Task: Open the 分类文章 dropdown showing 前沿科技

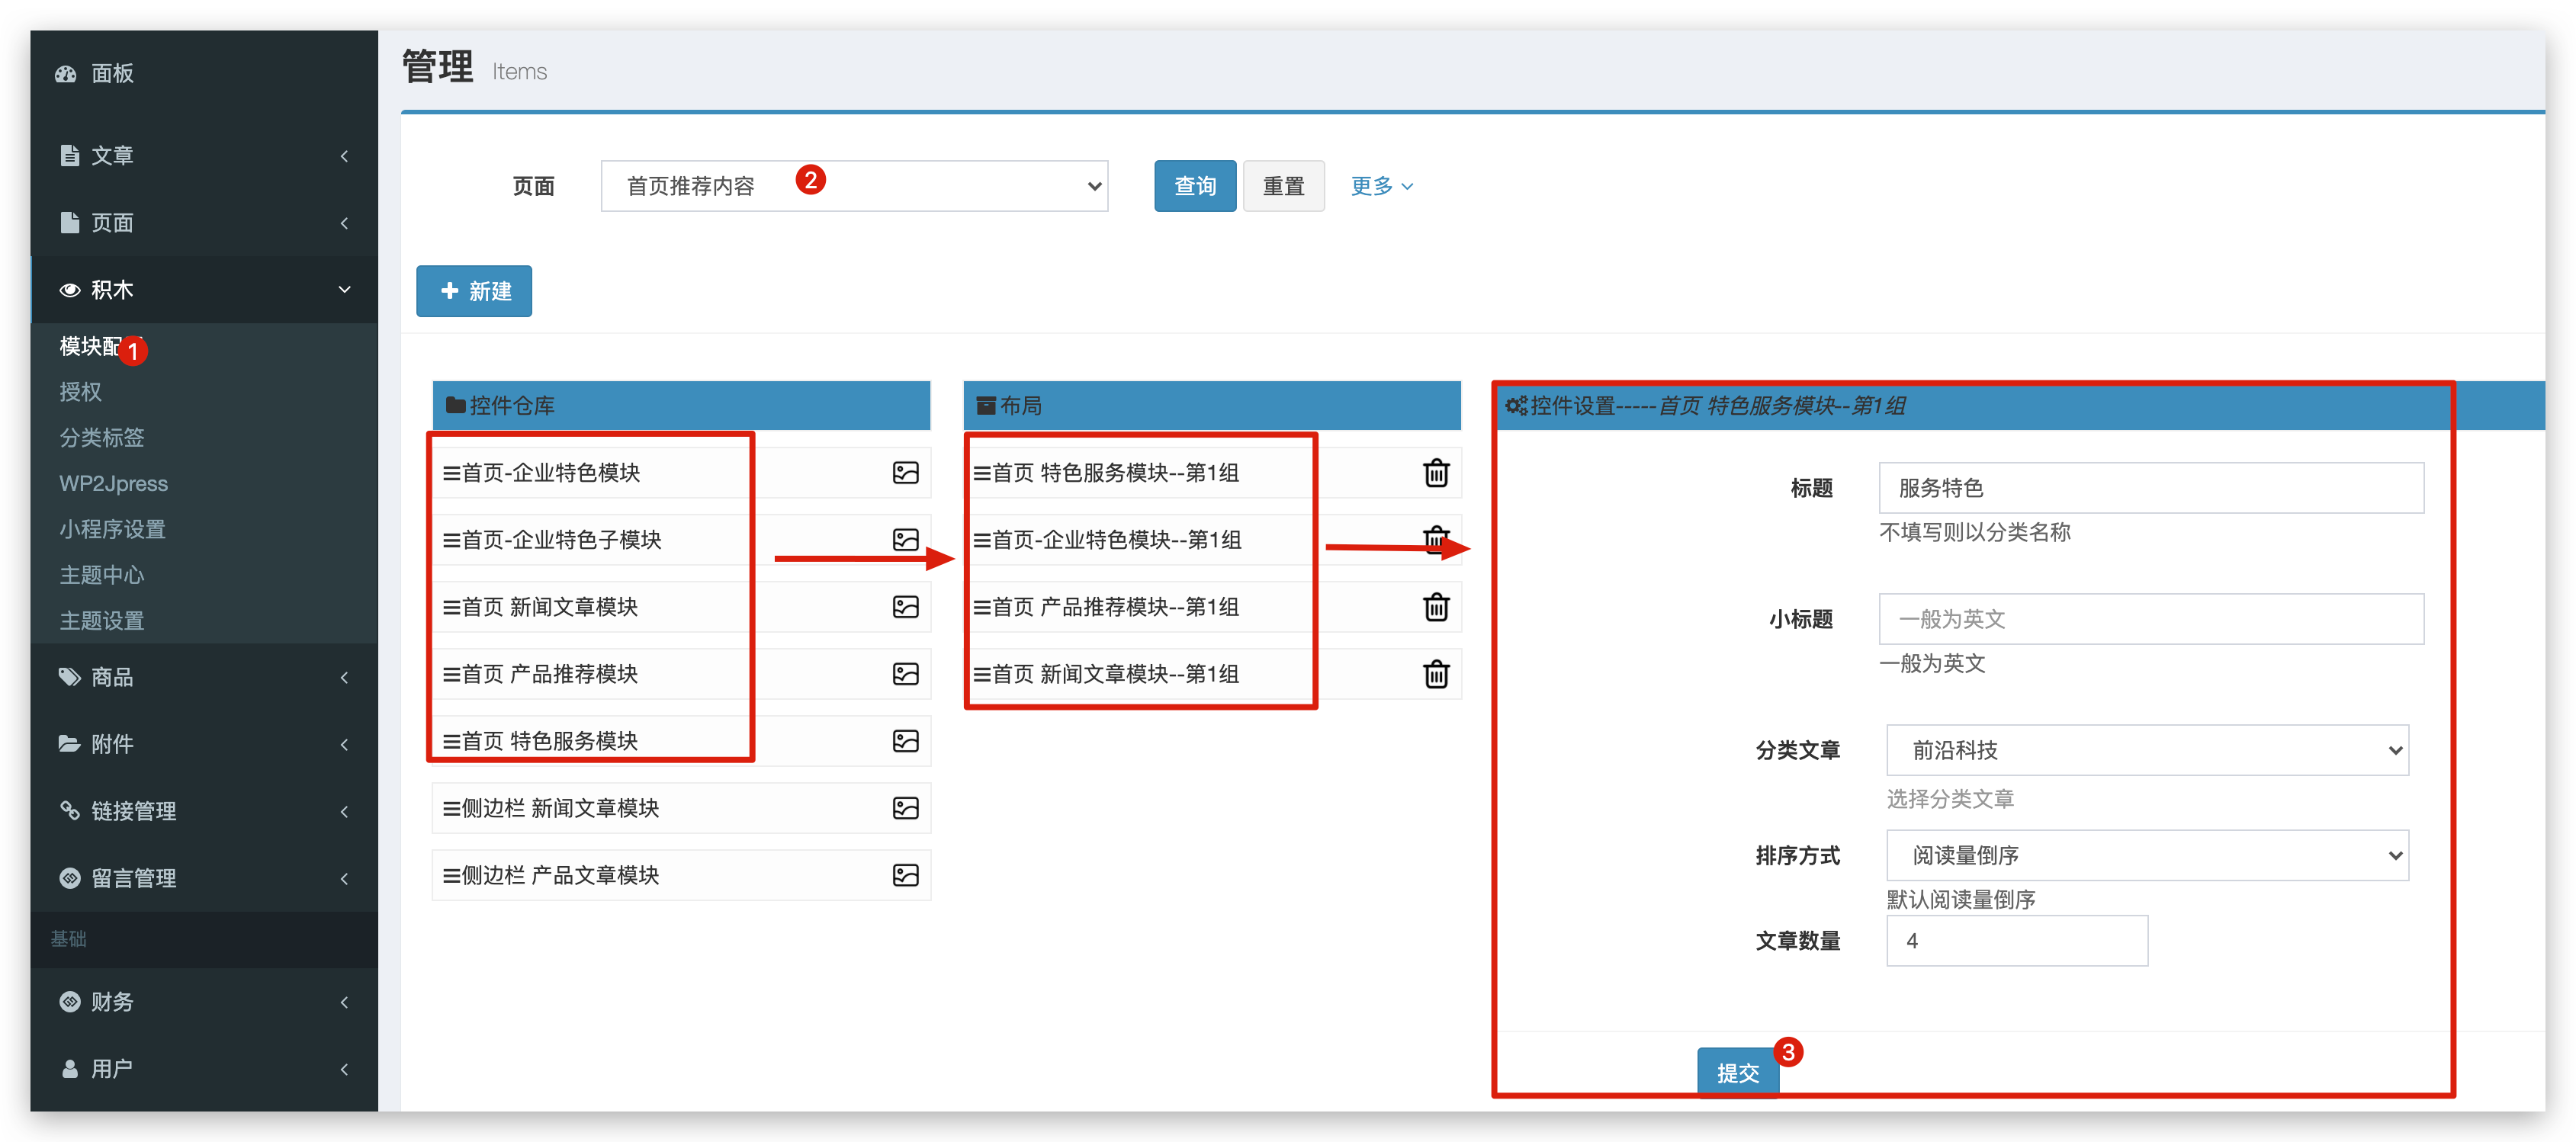Action: coord(2147,750)
